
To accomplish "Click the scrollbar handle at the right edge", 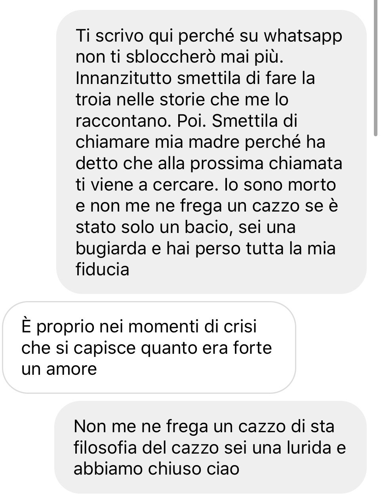I will pos(376,68).
